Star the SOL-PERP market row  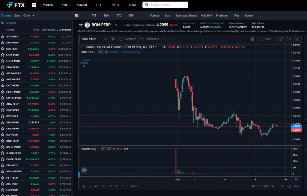[2, 49]
